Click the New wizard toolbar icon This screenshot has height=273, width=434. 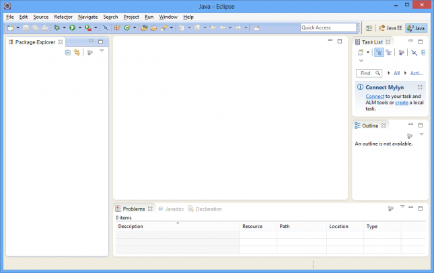11,28
